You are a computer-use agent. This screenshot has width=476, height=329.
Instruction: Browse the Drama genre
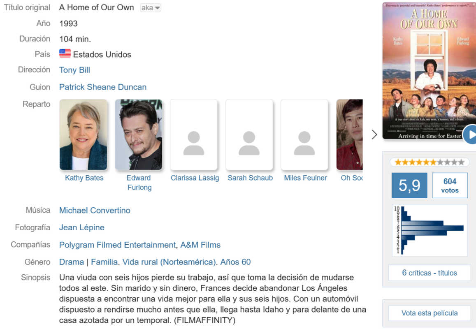[72, 262]
